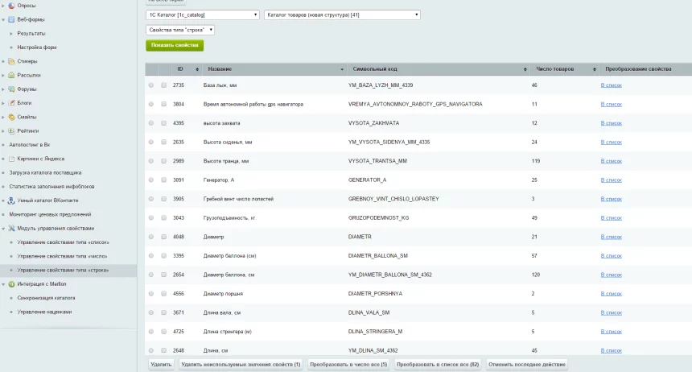Open the Свойства типа "строка" dropdown

click(x=180, y=30)
